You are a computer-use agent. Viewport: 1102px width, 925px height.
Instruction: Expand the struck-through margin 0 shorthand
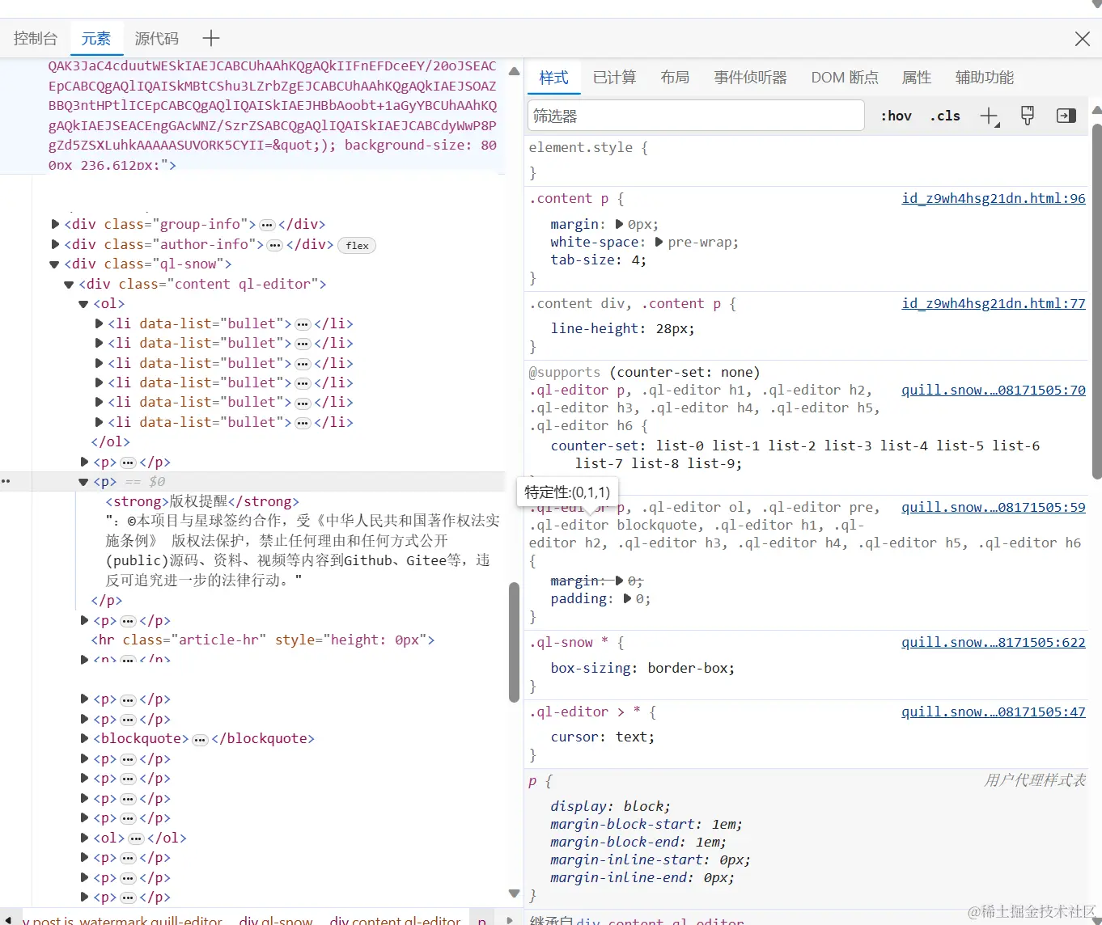click(620, 581)
